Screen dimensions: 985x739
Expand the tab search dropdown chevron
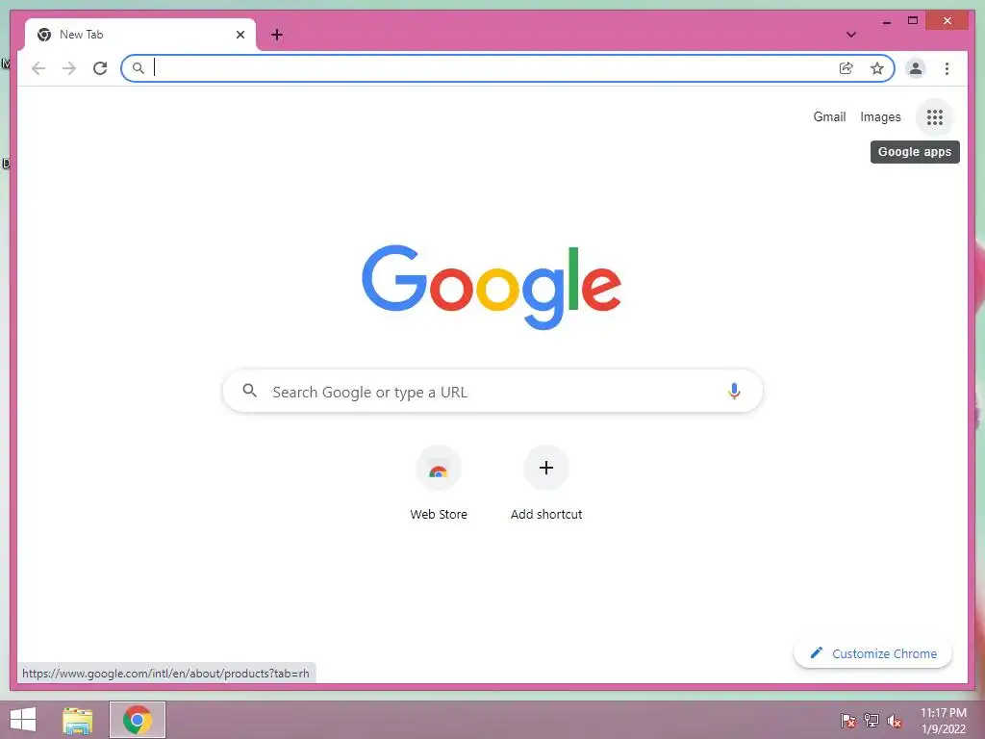coord(851,35)
